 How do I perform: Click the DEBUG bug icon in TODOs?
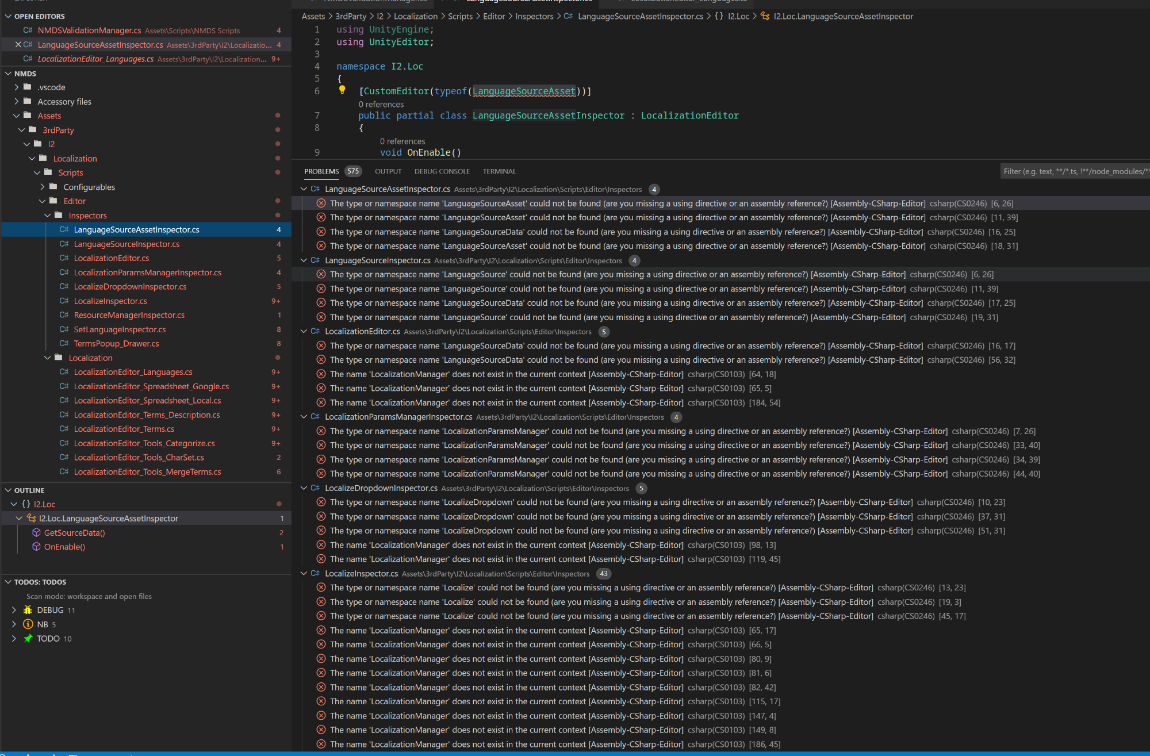pos(28,610)
